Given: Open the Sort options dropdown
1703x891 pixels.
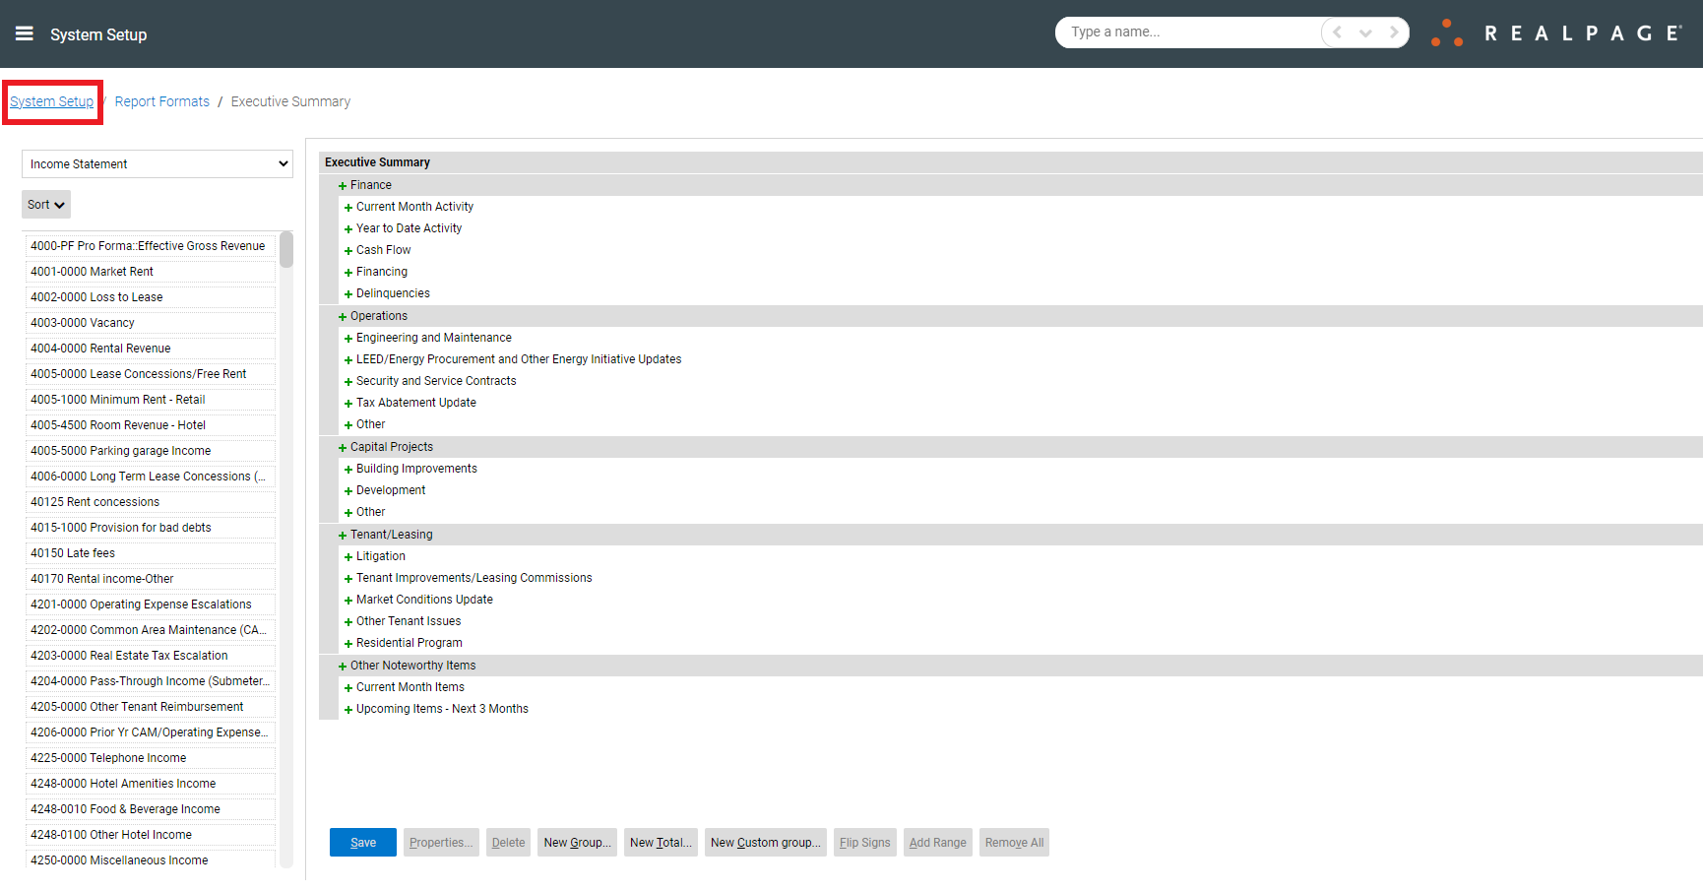Looking at the screenshot, I should point(45,204).
